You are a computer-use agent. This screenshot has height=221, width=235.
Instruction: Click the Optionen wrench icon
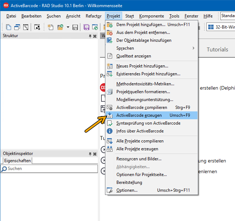110,190
